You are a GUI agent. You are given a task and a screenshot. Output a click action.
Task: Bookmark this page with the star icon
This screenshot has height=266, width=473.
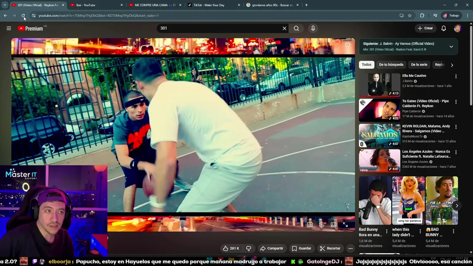410,16
